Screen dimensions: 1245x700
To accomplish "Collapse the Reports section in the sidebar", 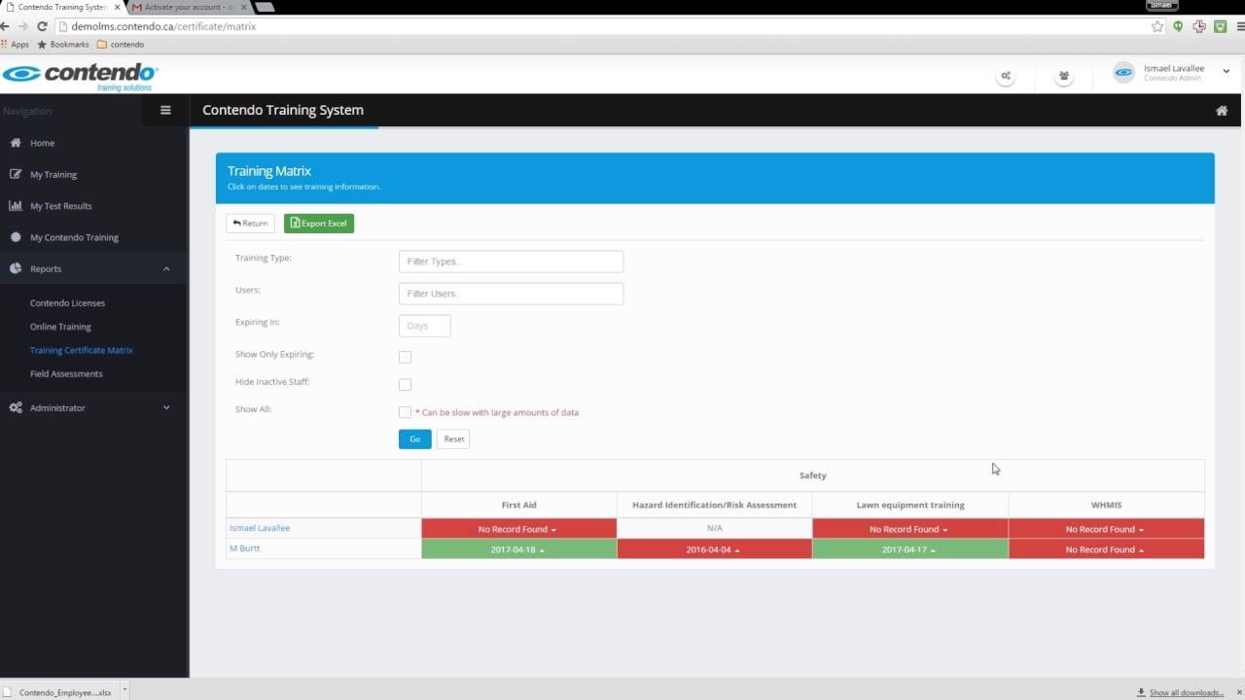I will [x=93, y=268].
